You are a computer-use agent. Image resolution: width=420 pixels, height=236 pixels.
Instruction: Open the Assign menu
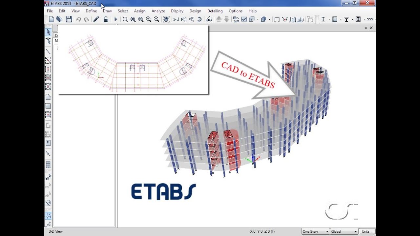click(x=139, y=11)
